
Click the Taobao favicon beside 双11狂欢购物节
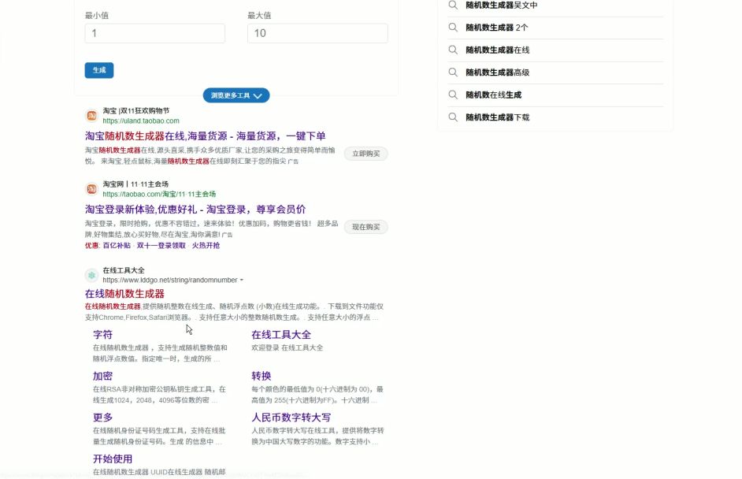91,116
